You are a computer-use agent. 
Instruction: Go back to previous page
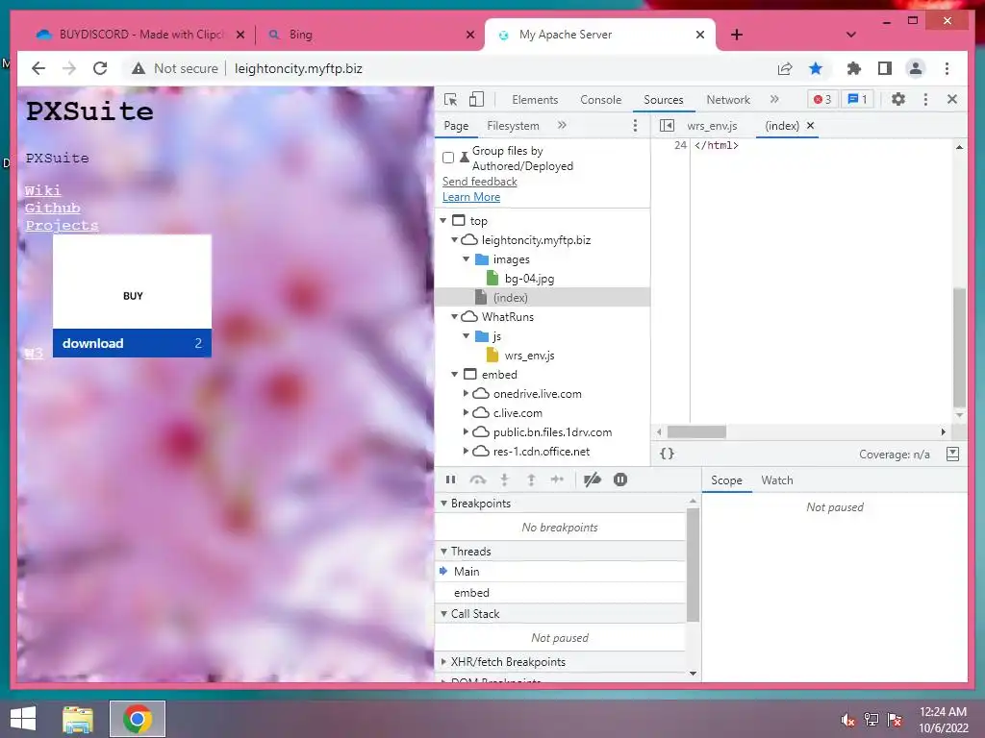[38, 68]
